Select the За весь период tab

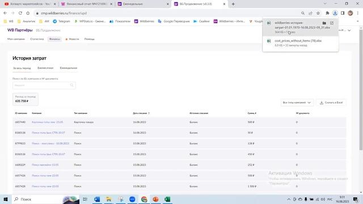pos(22,68)
